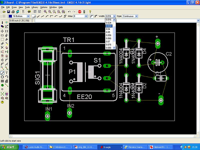Open the Style Continuous dropdown

(x=136, y=16)
